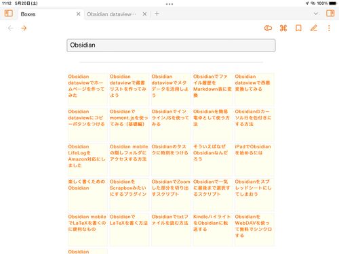Toggle the right sidebar panel icon
This screenshot has height=254, width=339.
(330, 14)
